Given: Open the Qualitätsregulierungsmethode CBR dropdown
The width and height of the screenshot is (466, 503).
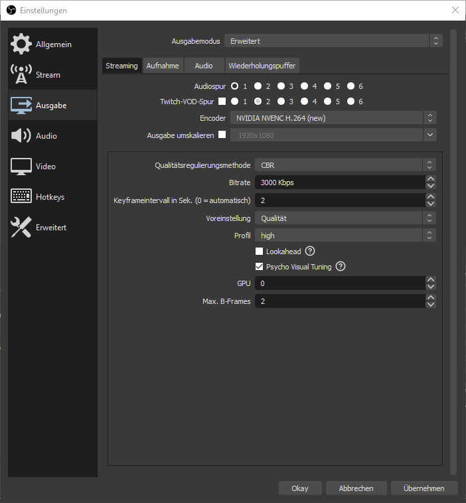Looking at the screenshot, I should [x=345, y=165].
